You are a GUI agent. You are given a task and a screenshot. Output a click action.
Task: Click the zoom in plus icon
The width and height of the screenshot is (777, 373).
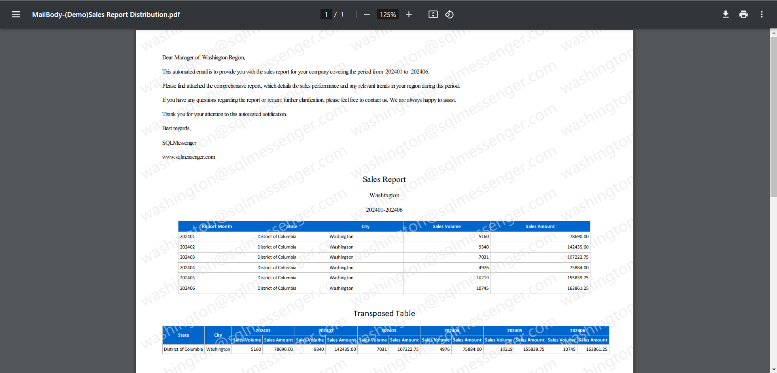click(x=409, y=15)
